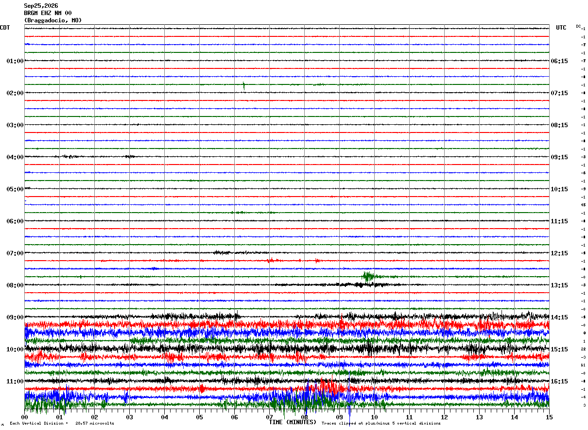Select the green burst before 08:00 trace
Screen dimensions: 588x430
pos(368,277)
